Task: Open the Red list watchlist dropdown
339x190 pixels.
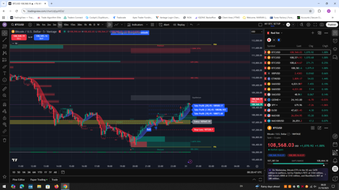Action: (x=276, y=33)
